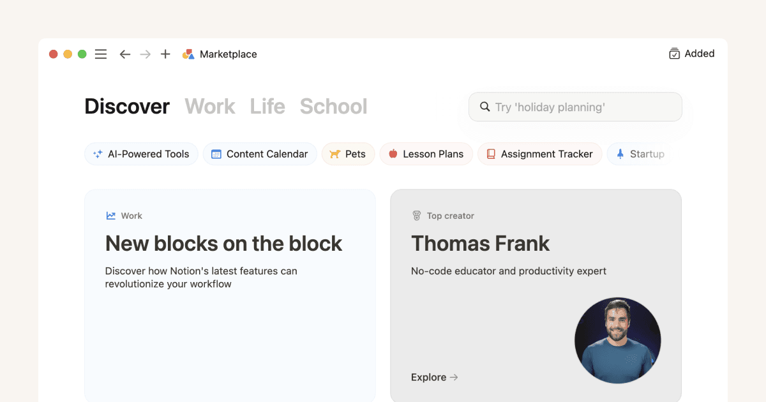Toggle the Assignment Tracker filter pill
The image size is (766, 402).
pos(539,154)
